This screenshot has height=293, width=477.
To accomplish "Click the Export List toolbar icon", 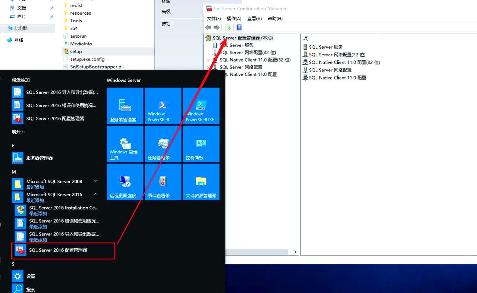I will 228,27.
